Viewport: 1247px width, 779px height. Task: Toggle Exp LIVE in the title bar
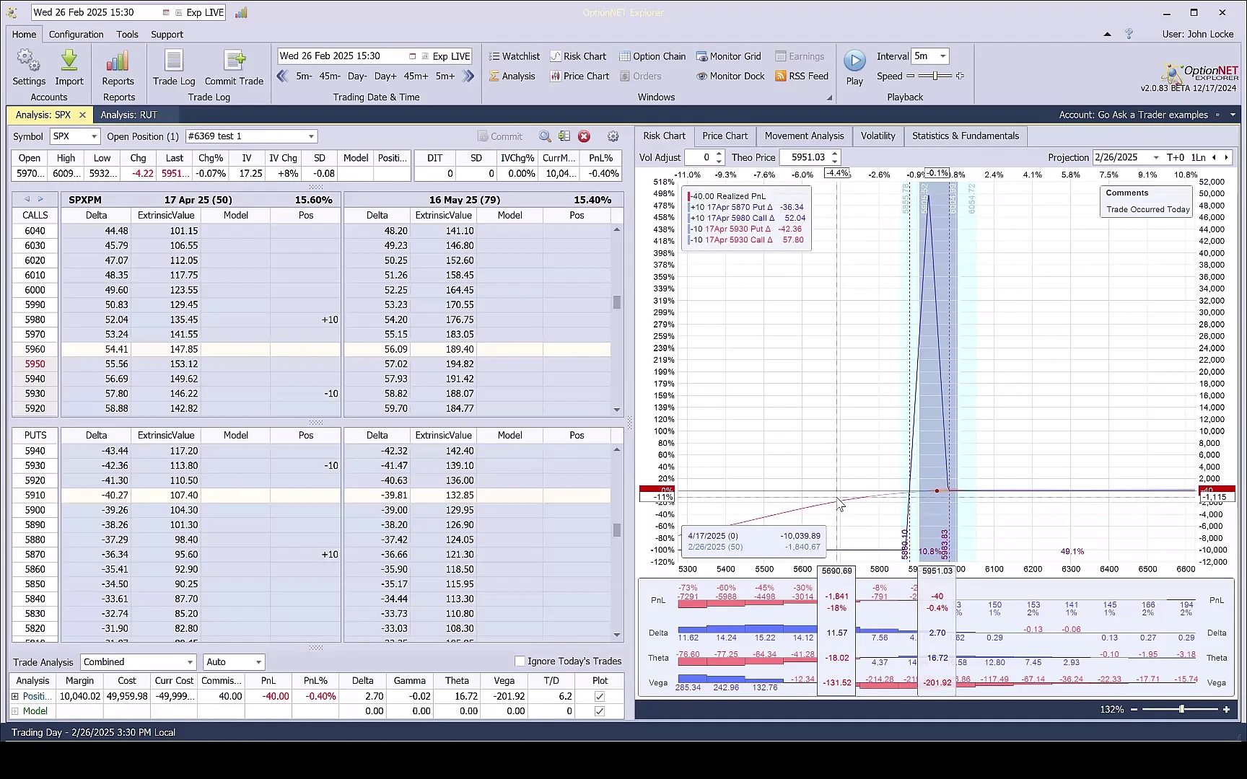(x=199, y=12)
